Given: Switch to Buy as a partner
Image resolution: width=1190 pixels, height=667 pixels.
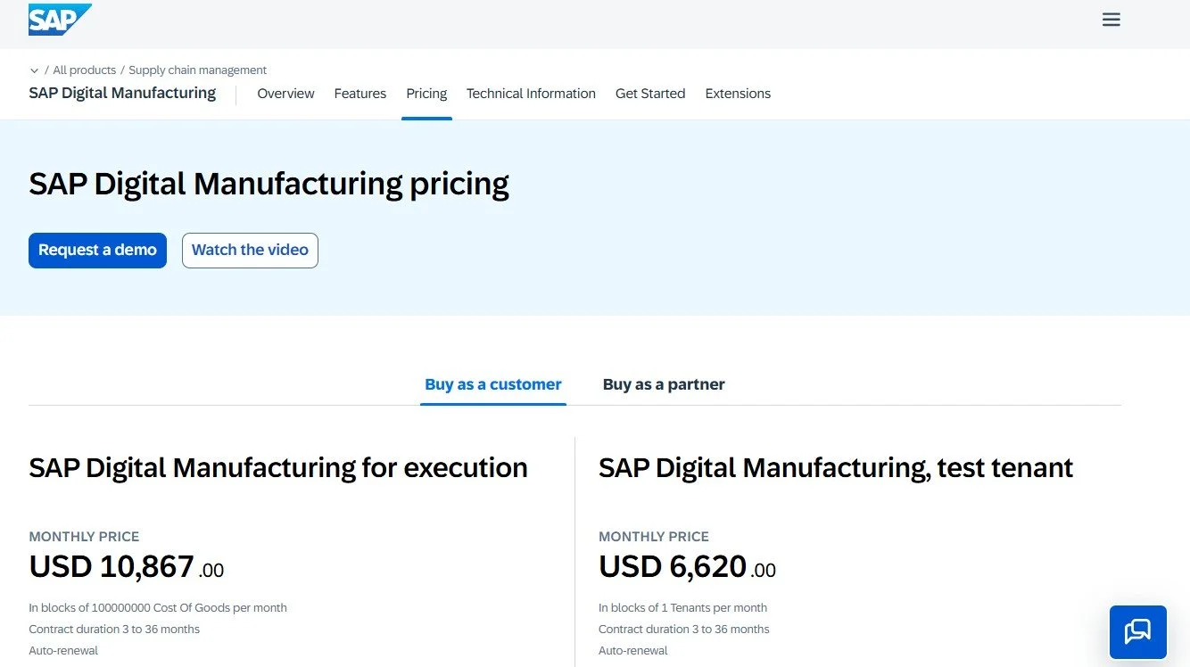Looking at the screenshot, I should pyautogui.click(x=664, y=384).
